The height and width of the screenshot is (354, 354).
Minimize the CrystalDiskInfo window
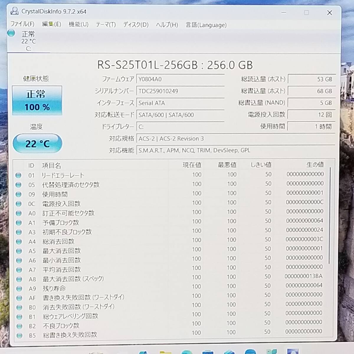pos(284,12)
